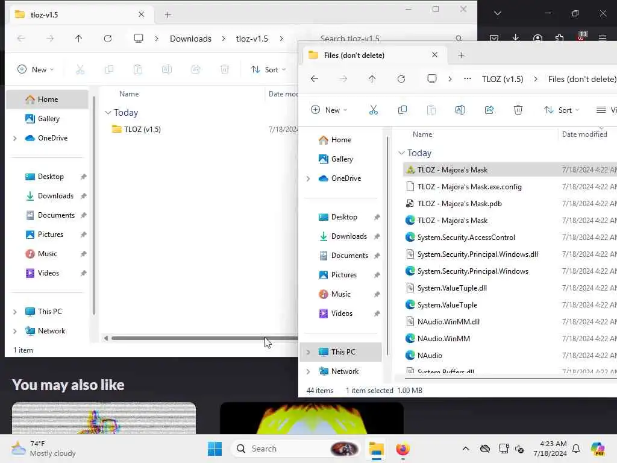Open Sort dropdown in Files (don't delete) window
Screen dimensions: 617x463
coord(562,110)
